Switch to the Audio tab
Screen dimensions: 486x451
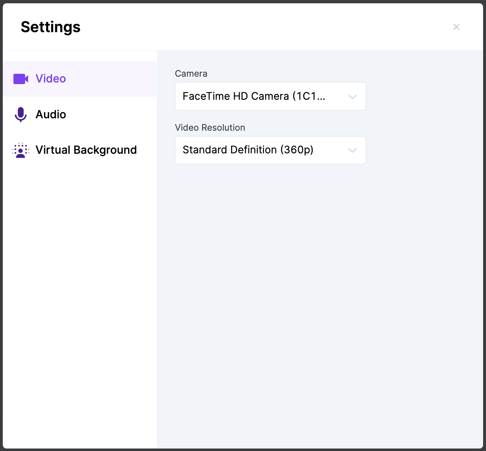pyautogui.click(x=51, y=115)
